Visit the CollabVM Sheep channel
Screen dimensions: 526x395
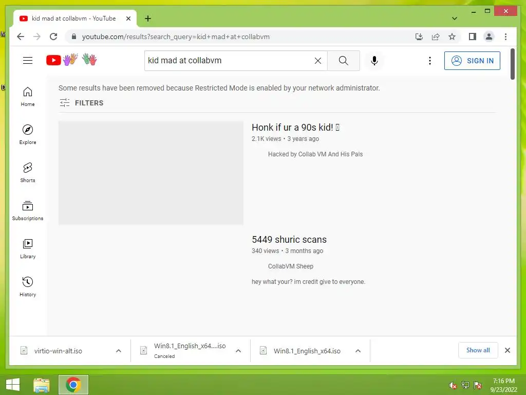click(x=290, y=266)
